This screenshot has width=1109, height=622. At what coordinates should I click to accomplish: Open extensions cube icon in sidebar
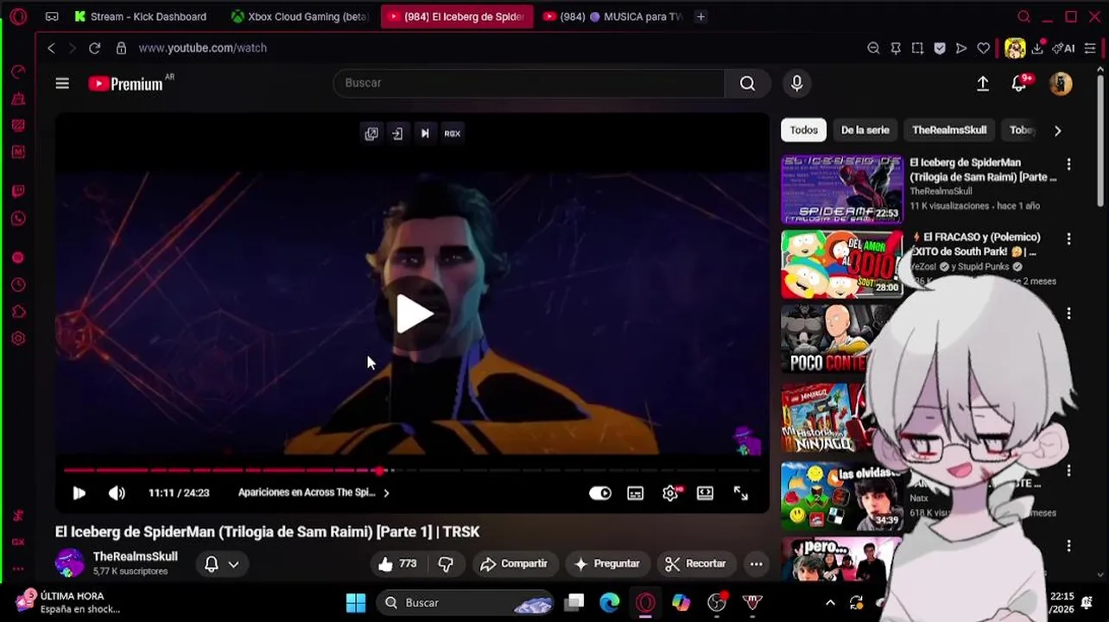pyautogui.click(x=18, y=312)
